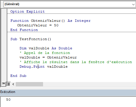Click the horizontal scrollbar thumb
Viewport: 136px width, 107px height.
click(29, 84)
